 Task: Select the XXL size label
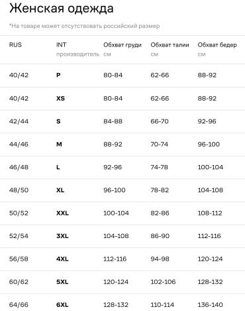[62, 213]
